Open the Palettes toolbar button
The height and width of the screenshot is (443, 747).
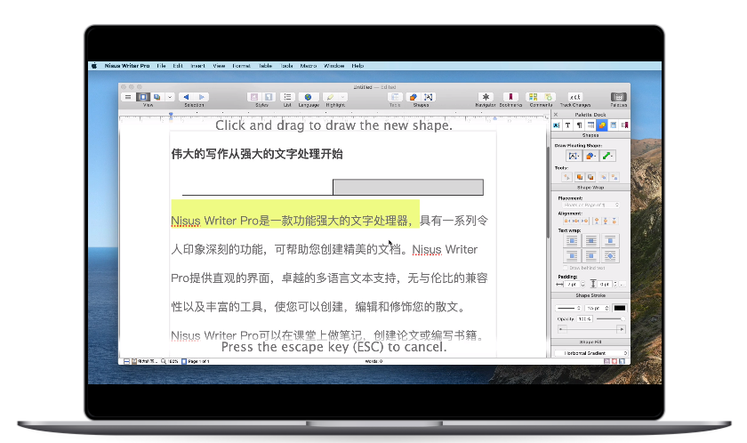(x=618, y=97)
